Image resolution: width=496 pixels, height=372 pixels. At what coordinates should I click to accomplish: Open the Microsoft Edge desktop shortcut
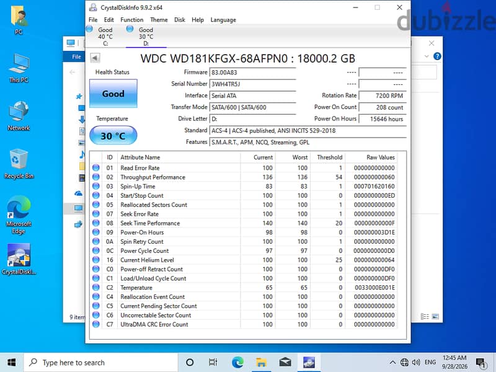click(x=19, y=215)
